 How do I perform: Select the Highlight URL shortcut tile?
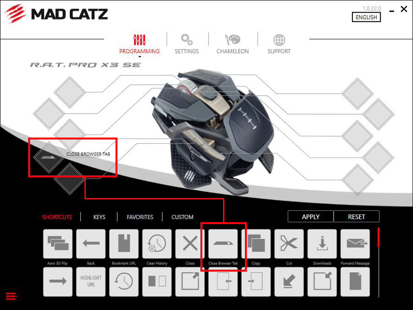click(91, 282)
